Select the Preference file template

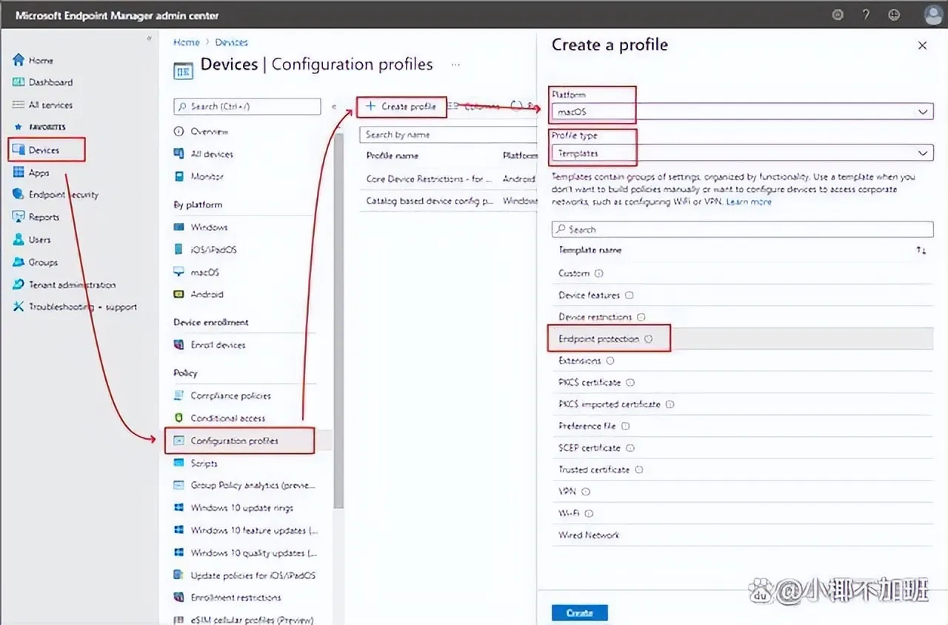[x=742, y=426]
